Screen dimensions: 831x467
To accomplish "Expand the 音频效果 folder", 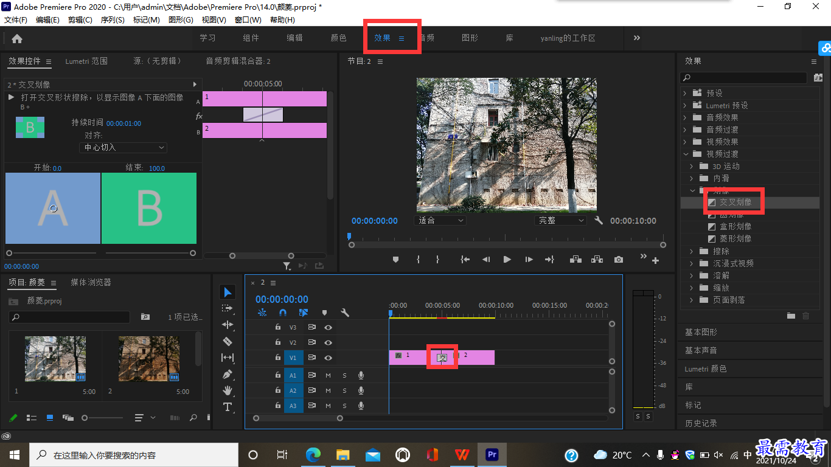I will pos(684,117).
